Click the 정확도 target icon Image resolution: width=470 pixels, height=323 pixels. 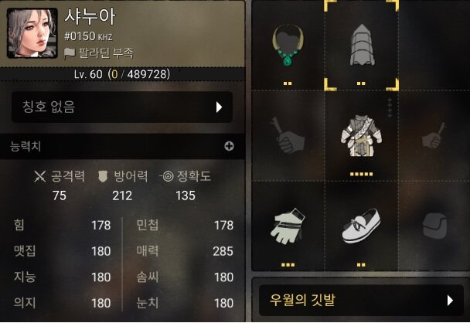[x=167, y=176]
